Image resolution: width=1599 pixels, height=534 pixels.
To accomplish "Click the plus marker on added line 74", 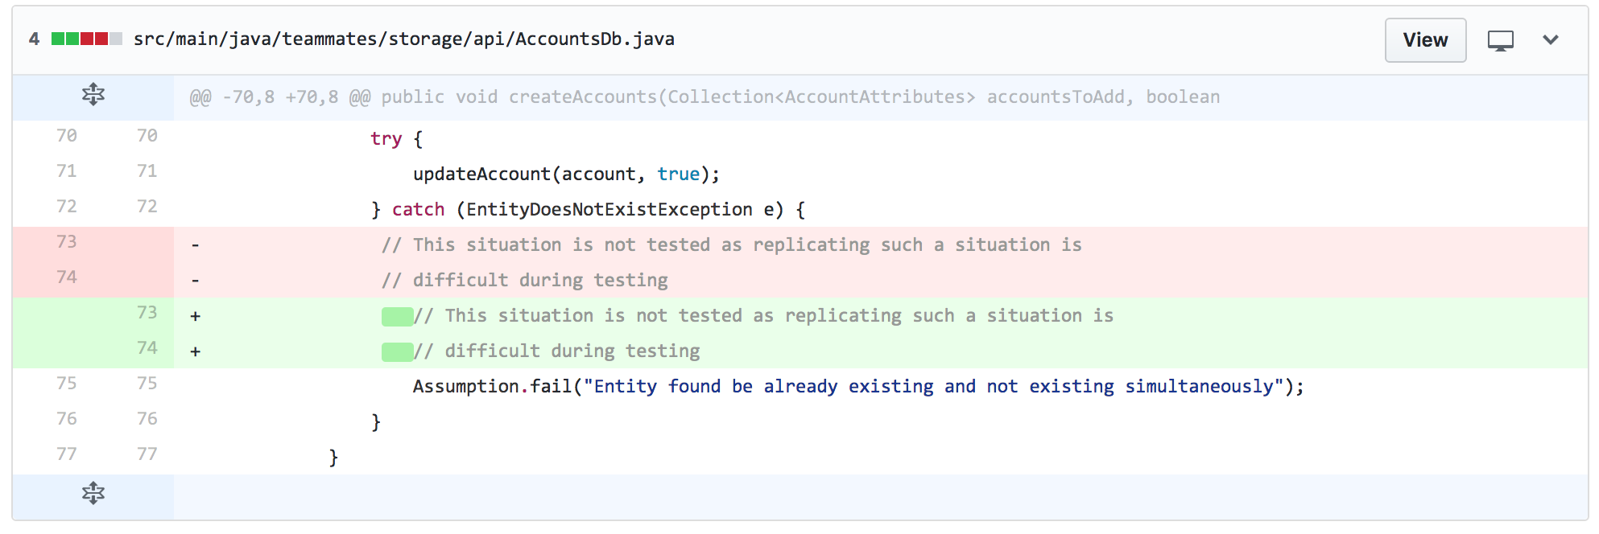I will 196,351.
